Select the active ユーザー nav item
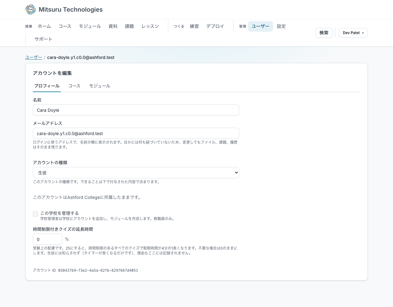The image size is (393, 307). pos(260,26)
